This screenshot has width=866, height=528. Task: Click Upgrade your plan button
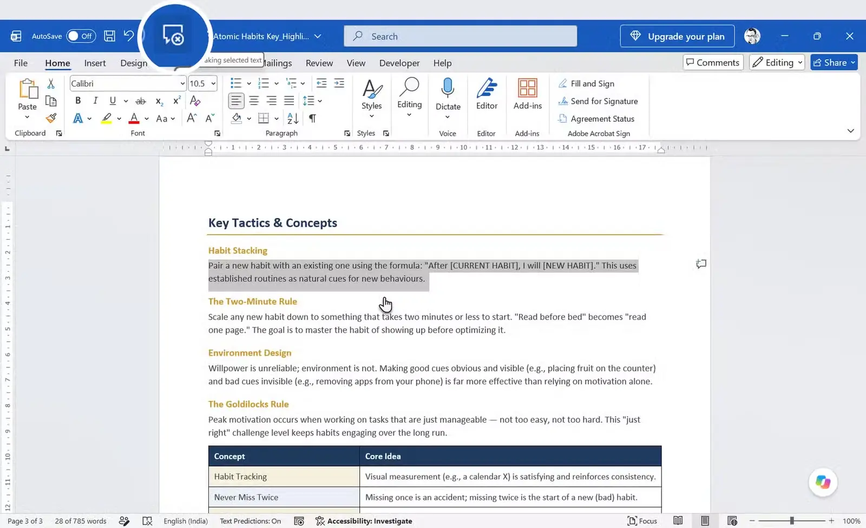(x=677, y=36)
